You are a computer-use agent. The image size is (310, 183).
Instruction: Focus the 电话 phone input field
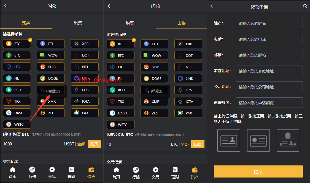click(269, 39)
